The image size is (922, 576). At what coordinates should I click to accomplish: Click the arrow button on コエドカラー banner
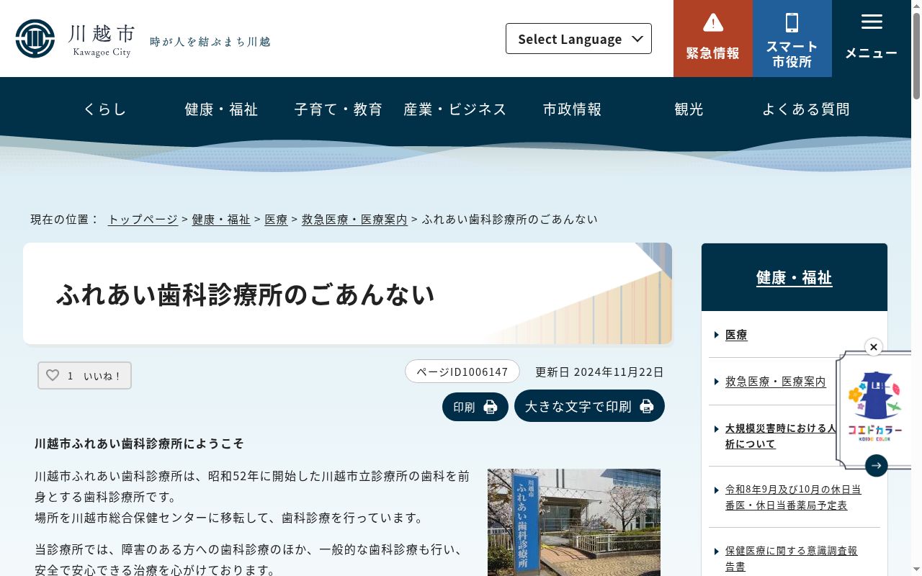pyautogui.click(x=877, y=466)
